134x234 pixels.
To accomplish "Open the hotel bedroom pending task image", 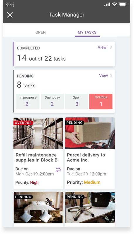I will tap(38, 208).
